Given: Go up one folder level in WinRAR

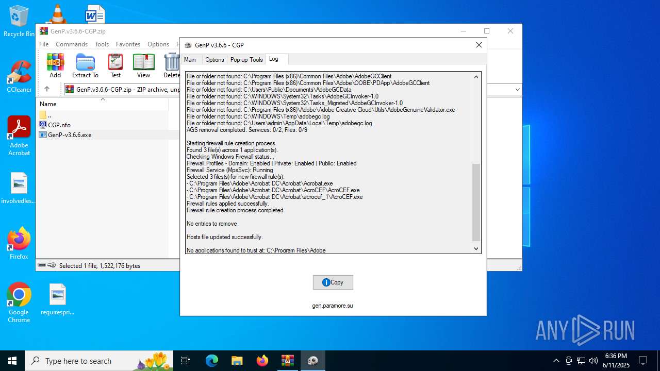Looking at the screenshot, I should [x=47, y=89].
